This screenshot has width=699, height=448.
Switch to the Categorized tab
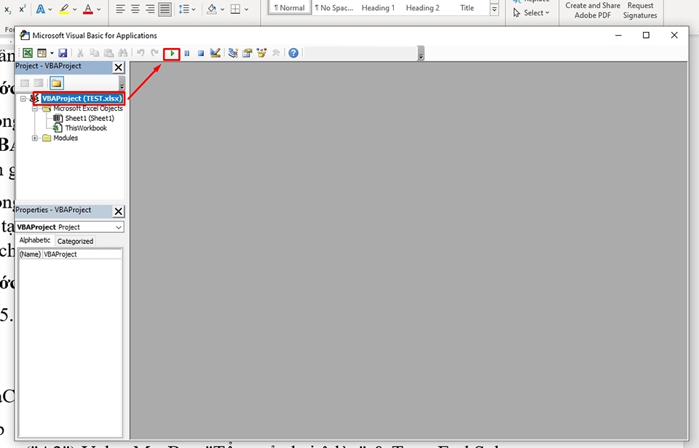tap(75, 241)
